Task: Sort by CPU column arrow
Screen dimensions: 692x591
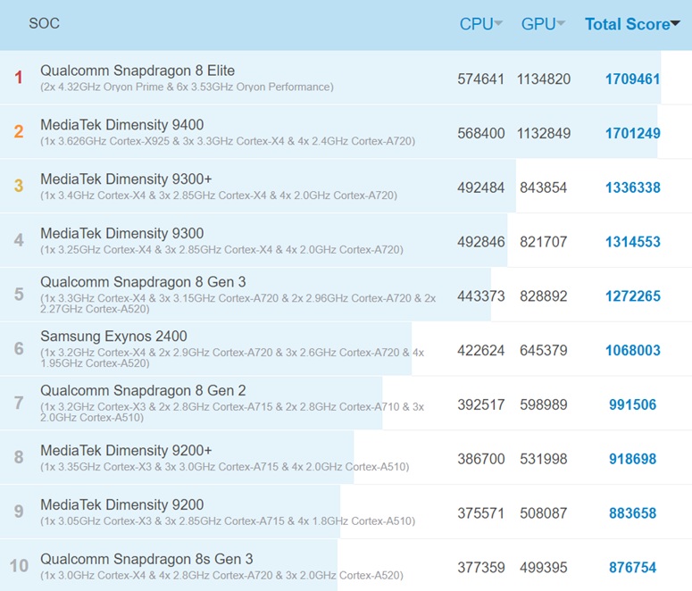Action: [498, 24]
